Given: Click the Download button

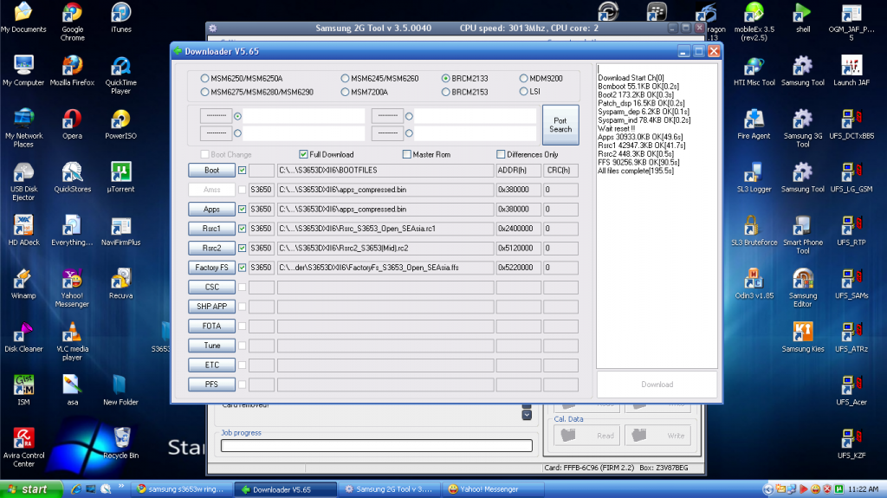Looking at the screenshot, I should [x=657, y=385].
